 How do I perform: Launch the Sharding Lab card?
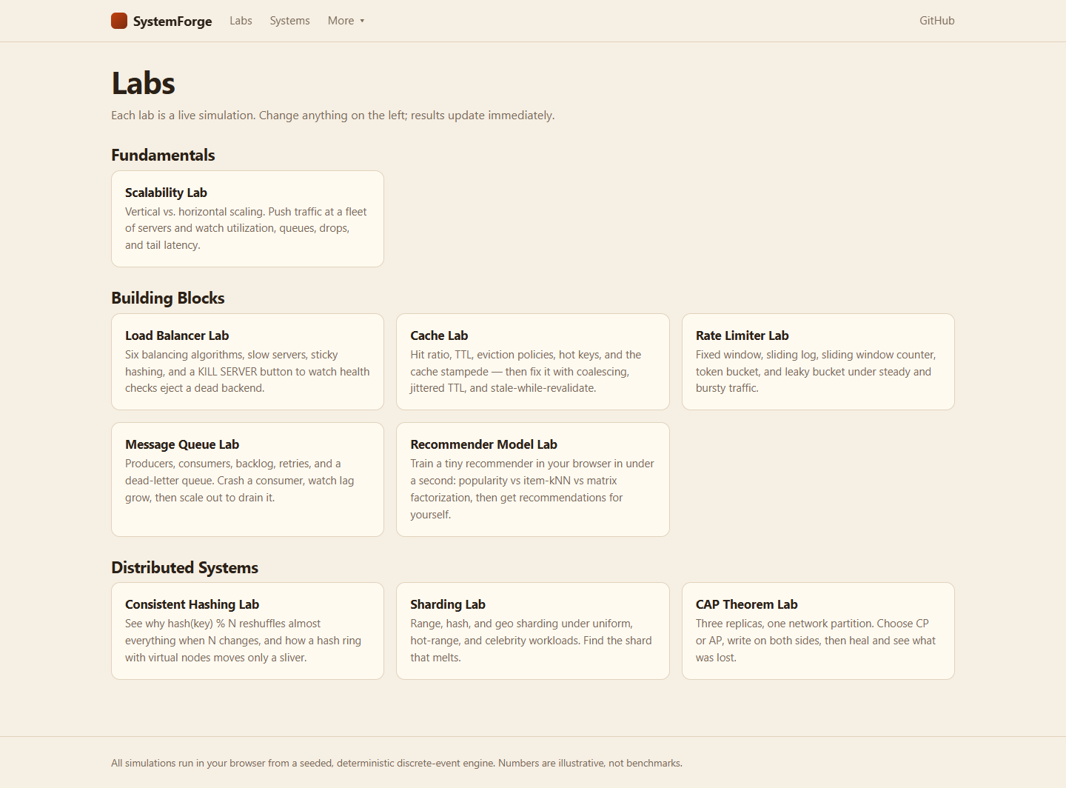click(x=533, y=631)
